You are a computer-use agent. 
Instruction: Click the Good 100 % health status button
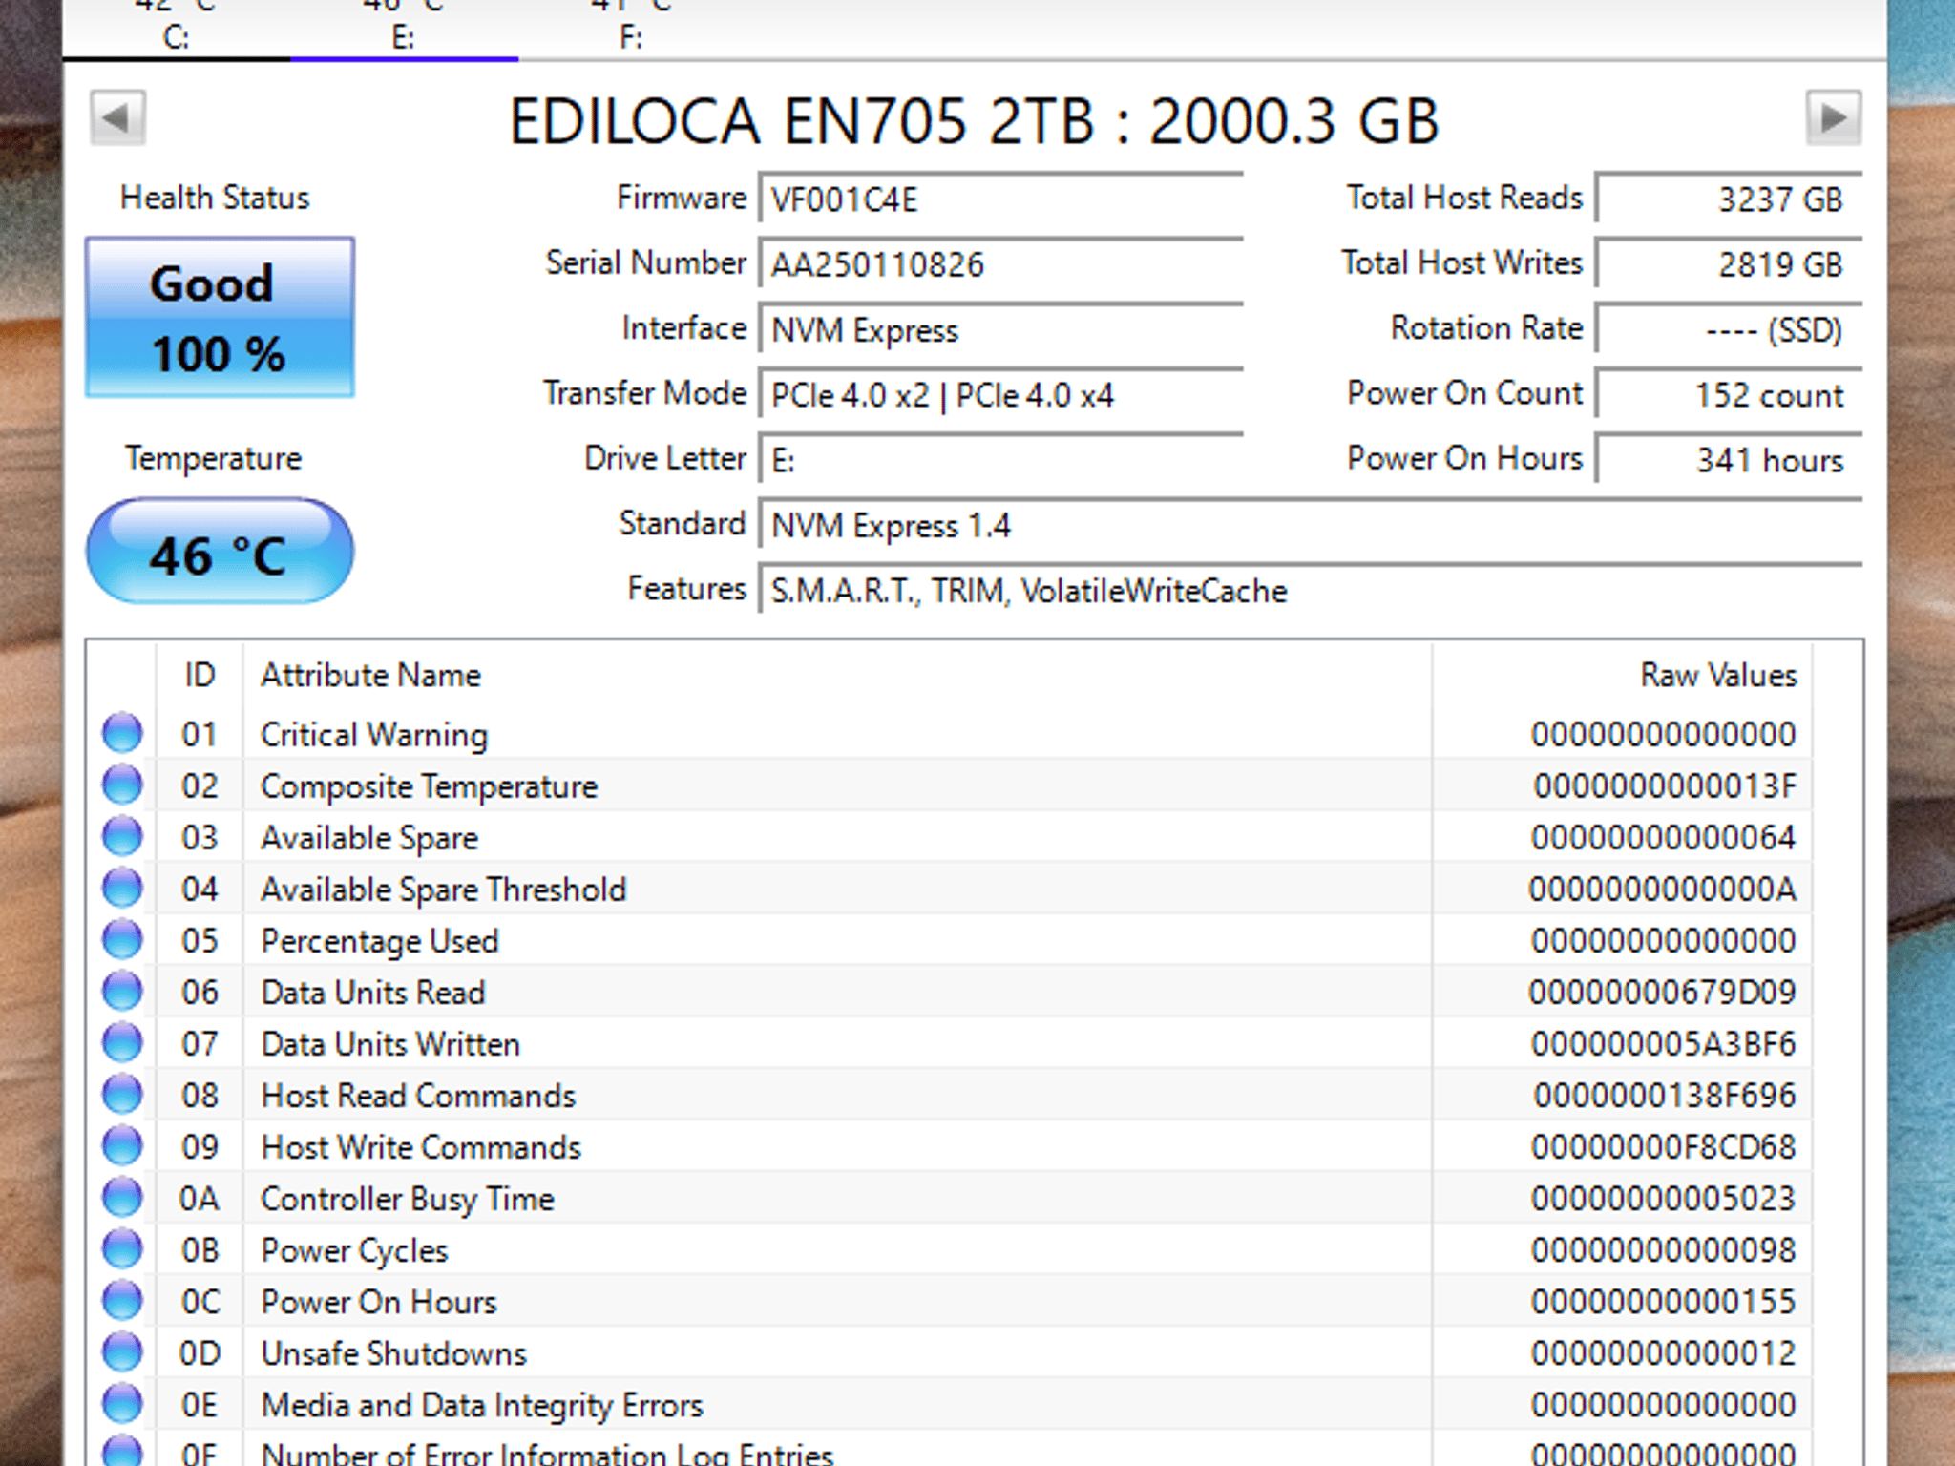pos(220,317)
